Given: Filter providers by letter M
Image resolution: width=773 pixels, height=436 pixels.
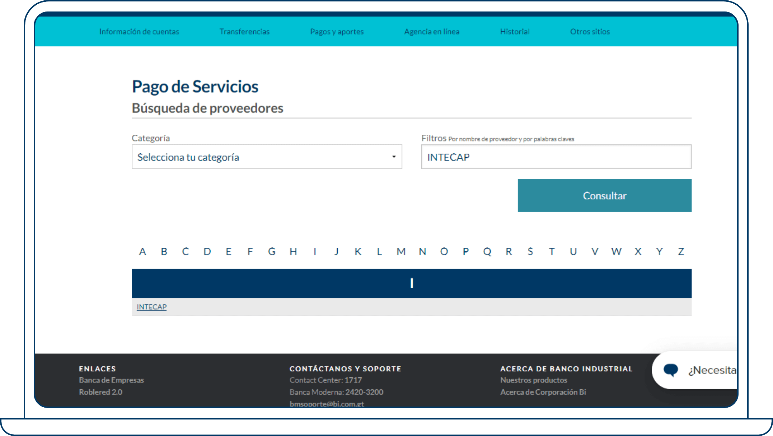Looking at the screenshot, I should point(401,251).
